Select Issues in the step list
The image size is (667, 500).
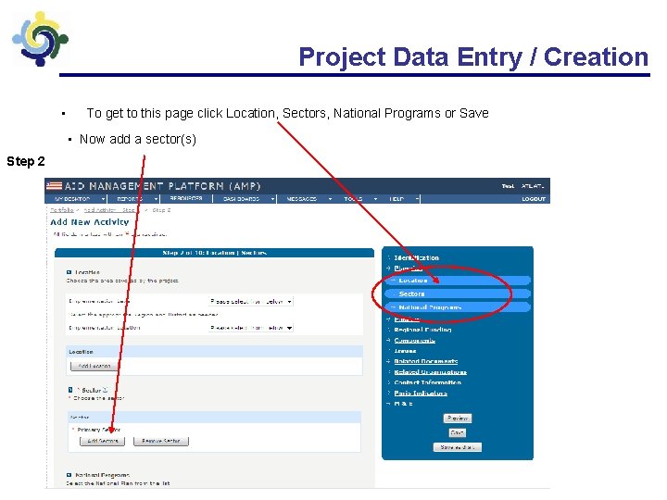coord(405,351)
